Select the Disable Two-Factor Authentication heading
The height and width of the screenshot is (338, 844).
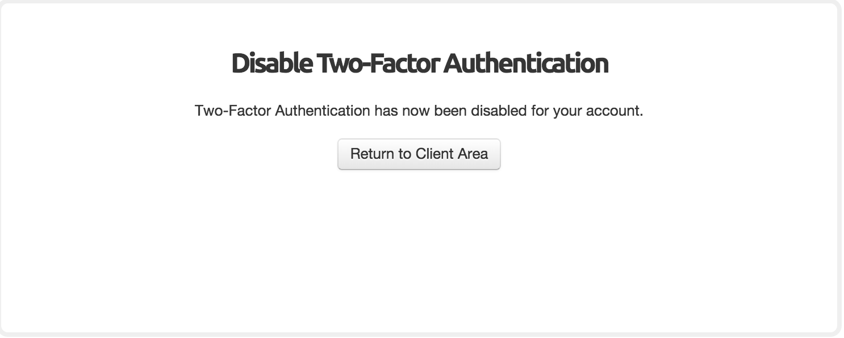pos(420,63)
